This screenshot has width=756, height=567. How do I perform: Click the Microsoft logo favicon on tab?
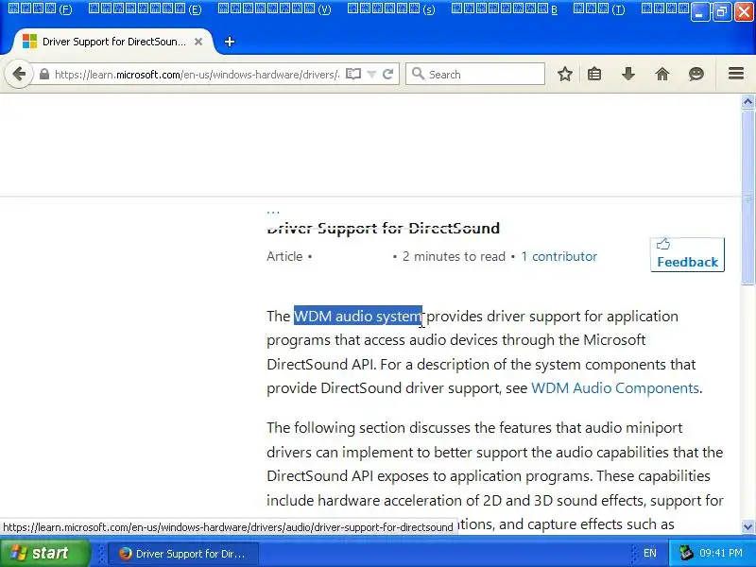tap(29, 42)
